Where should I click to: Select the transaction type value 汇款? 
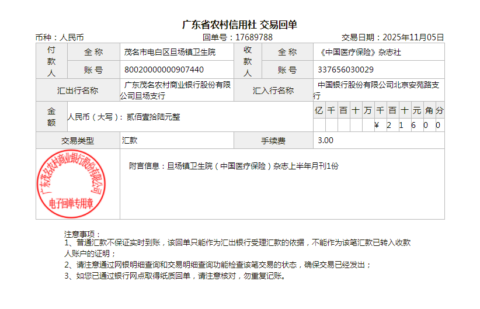[x=130, y=141]
